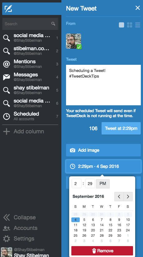Open the Scheduled column clock icon
Image resolution: width=143 pixels, height=257 pixels.
click(x=7, y=117)
